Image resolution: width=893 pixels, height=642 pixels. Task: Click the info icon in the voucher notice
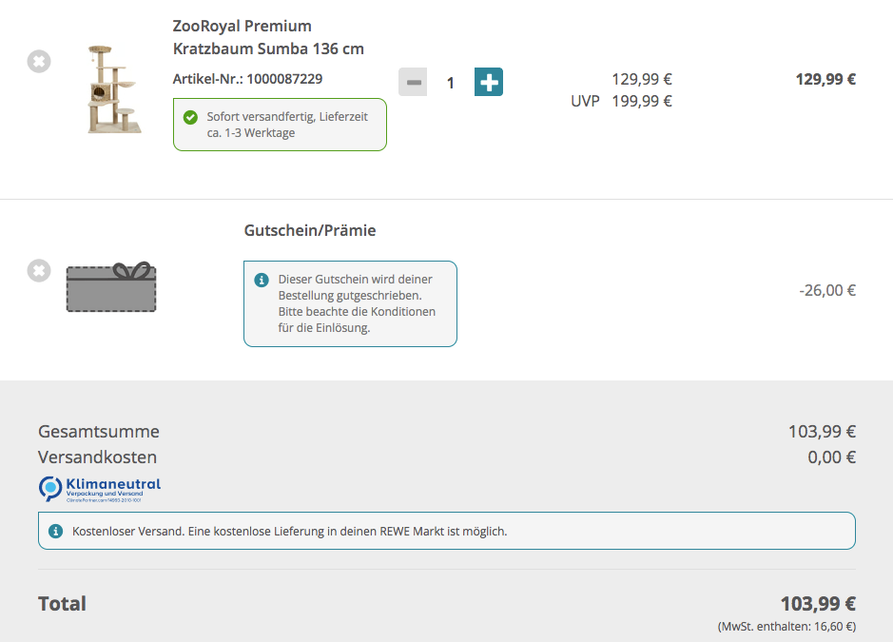[262, 280]
